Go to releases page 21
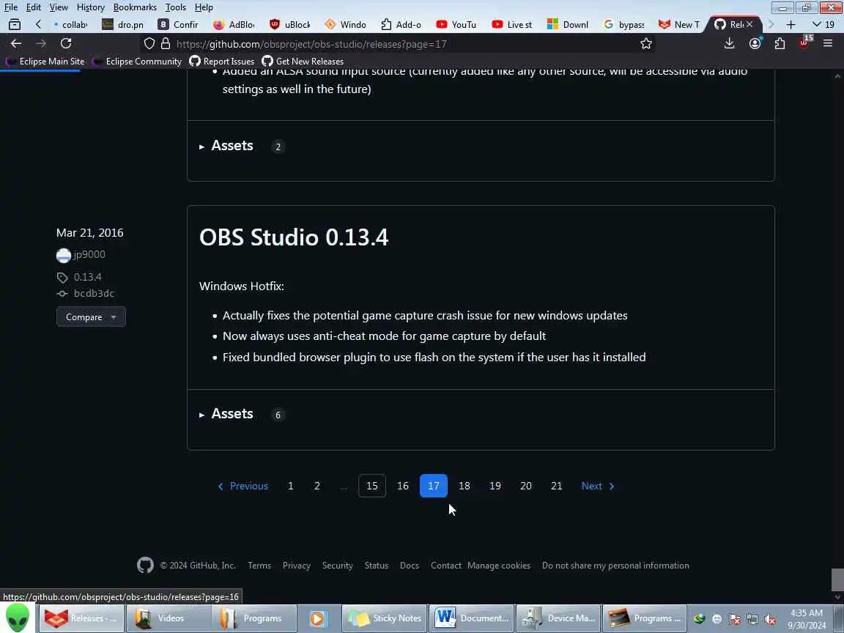Viewport: 844px width, 633px height. (557, 486)
